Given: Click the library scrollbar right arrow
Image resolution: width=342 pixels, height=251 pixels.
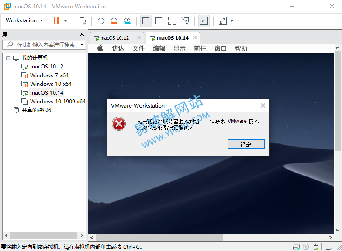Looking at the screenshot, I should [81, 235].
